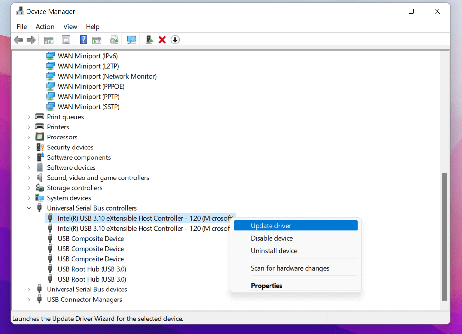The width and height of the screenshot is (462, 334).
Task: Choose Uninstall device from context menu
Action: pos(296,251)
